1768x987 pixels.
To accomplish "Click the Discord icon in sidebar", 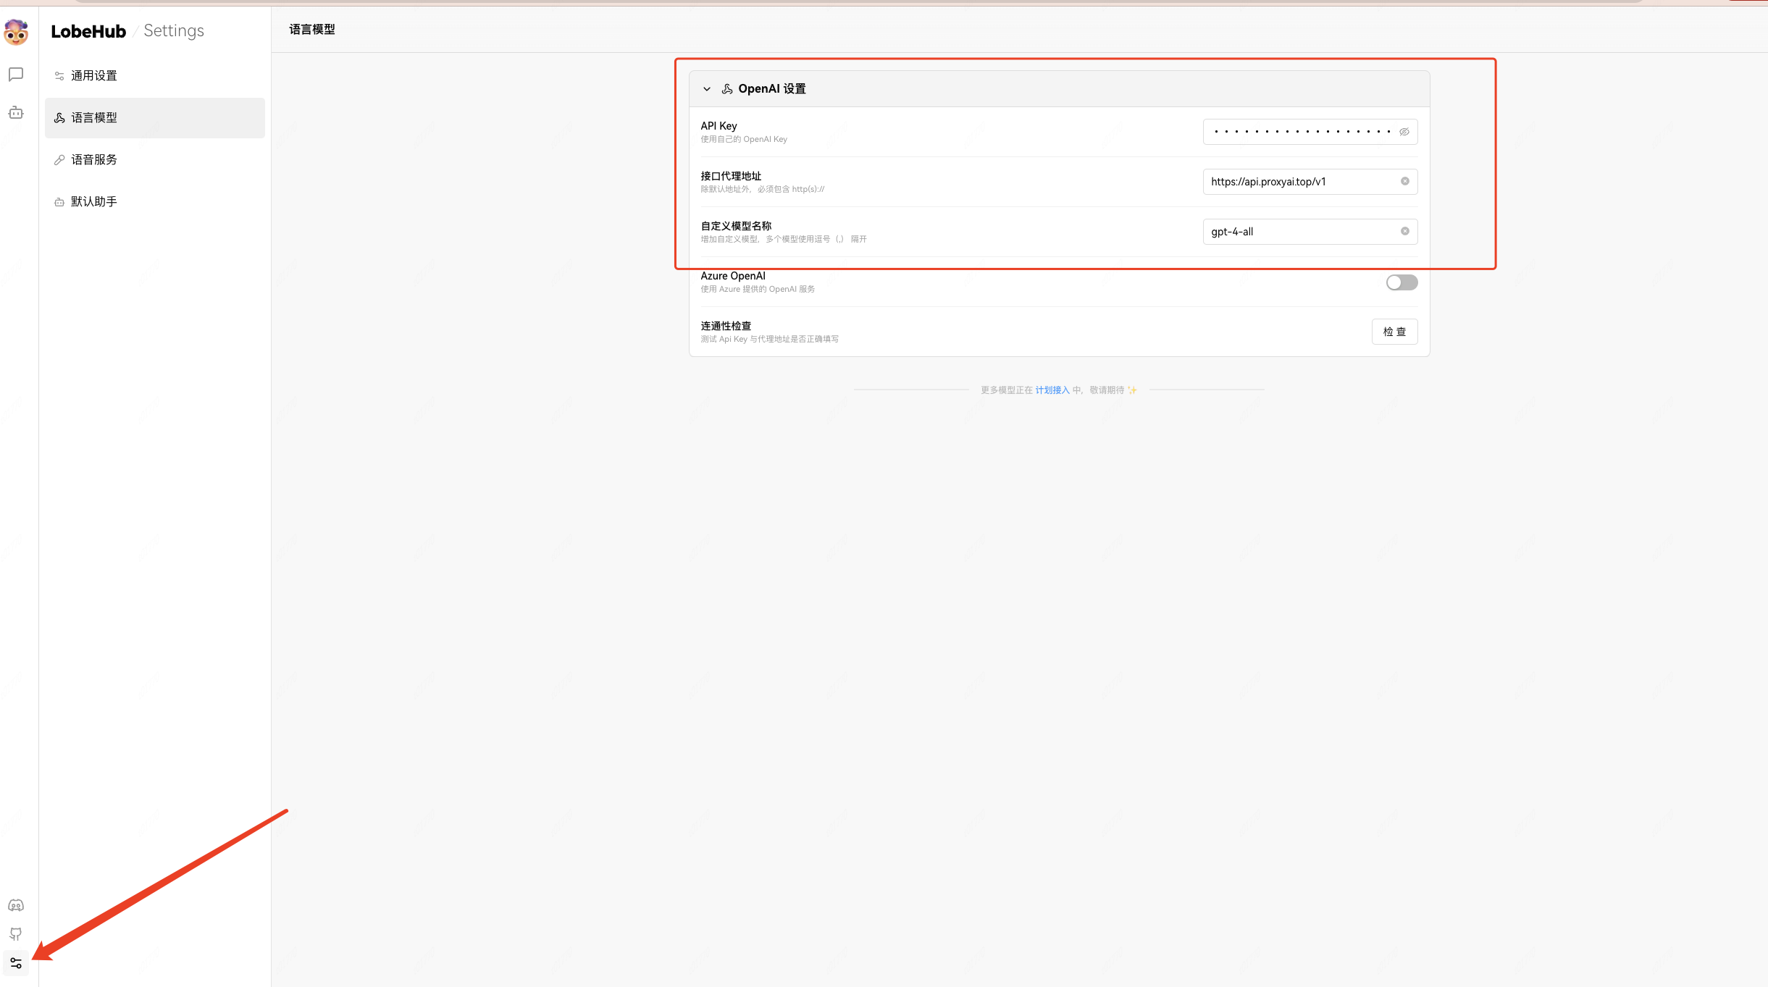I will pyautogui.click(x=16, y=905).
